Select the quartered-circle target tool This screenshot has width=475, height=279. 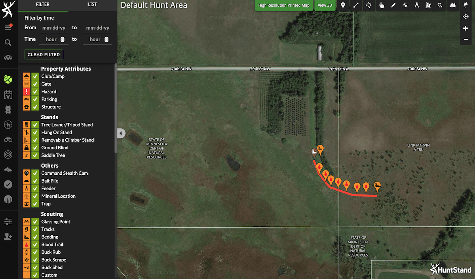click(405, 6)
